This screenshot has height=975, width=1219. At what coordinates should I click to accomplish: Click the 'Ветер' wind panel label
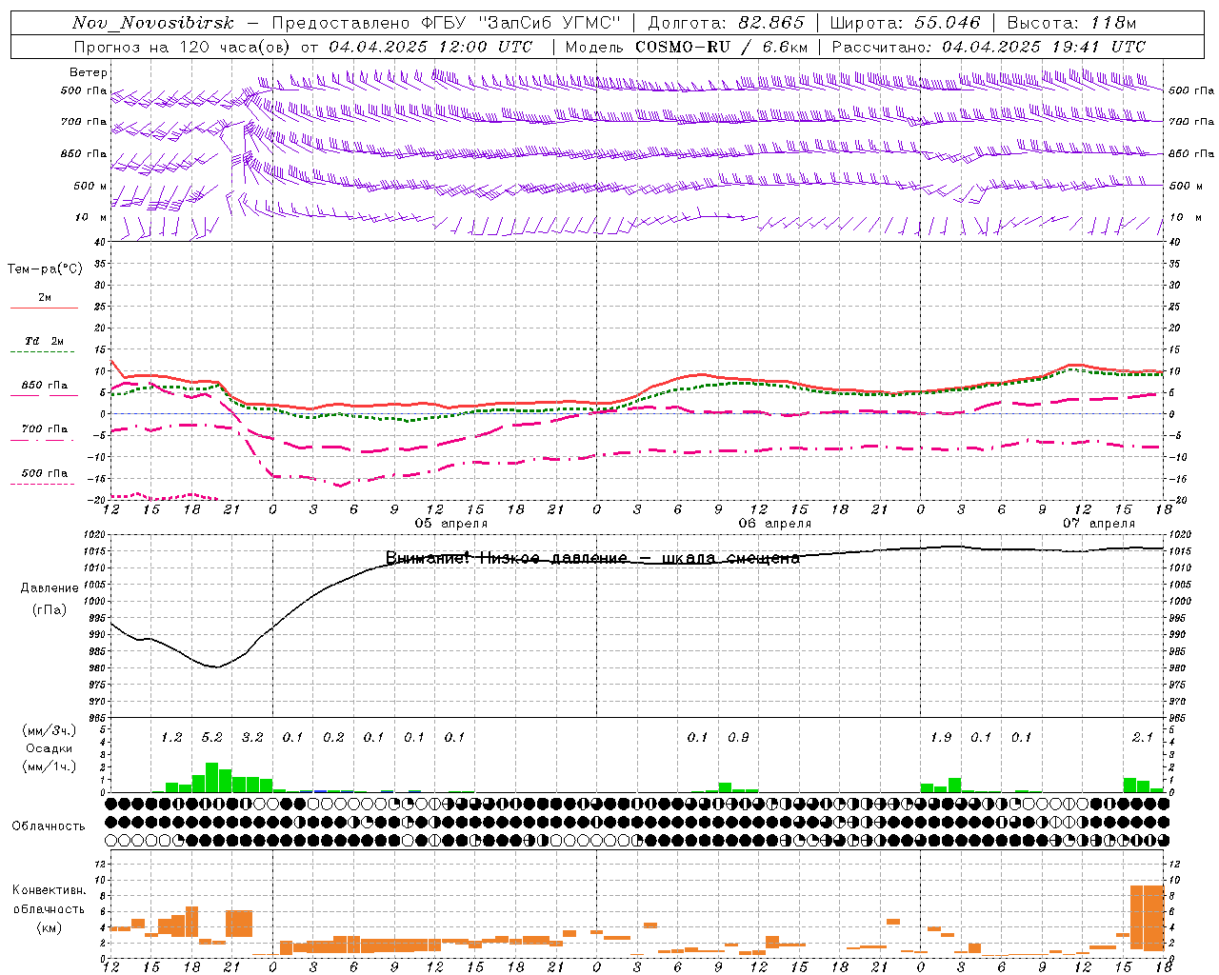pos(89,72)
